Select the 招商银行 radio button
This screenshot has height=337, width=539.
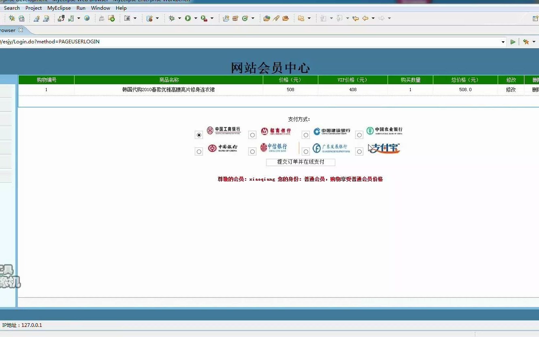coord(252,135)
